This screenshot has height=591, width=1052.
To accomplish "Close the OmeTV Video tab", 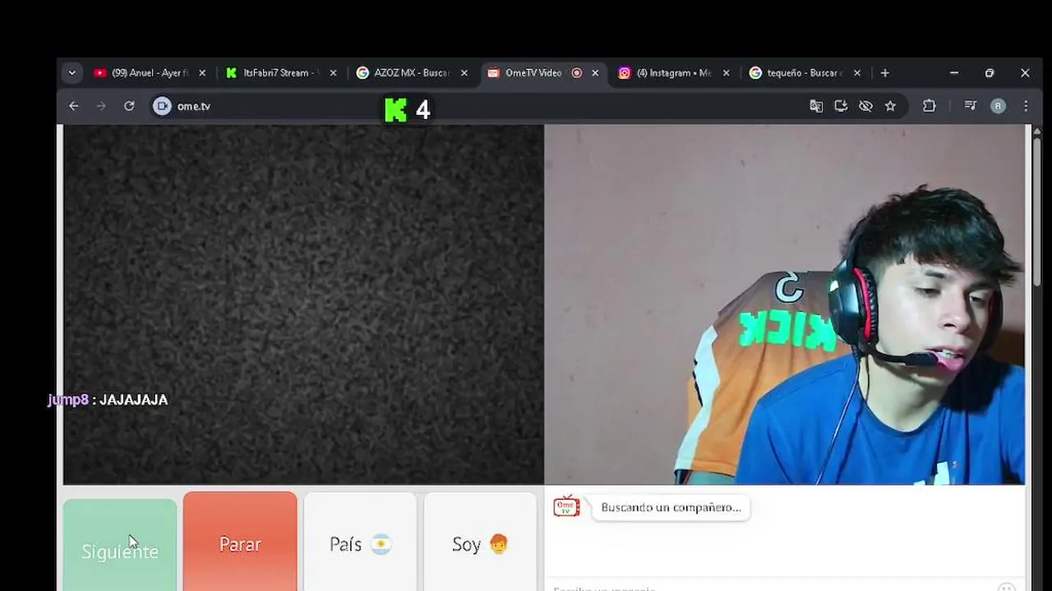I will click(595, 73).
